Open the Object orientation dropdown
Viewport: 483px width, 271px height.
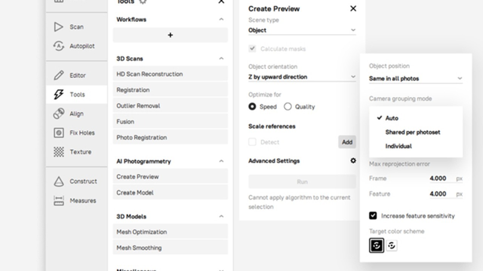[x=302, y=77]
